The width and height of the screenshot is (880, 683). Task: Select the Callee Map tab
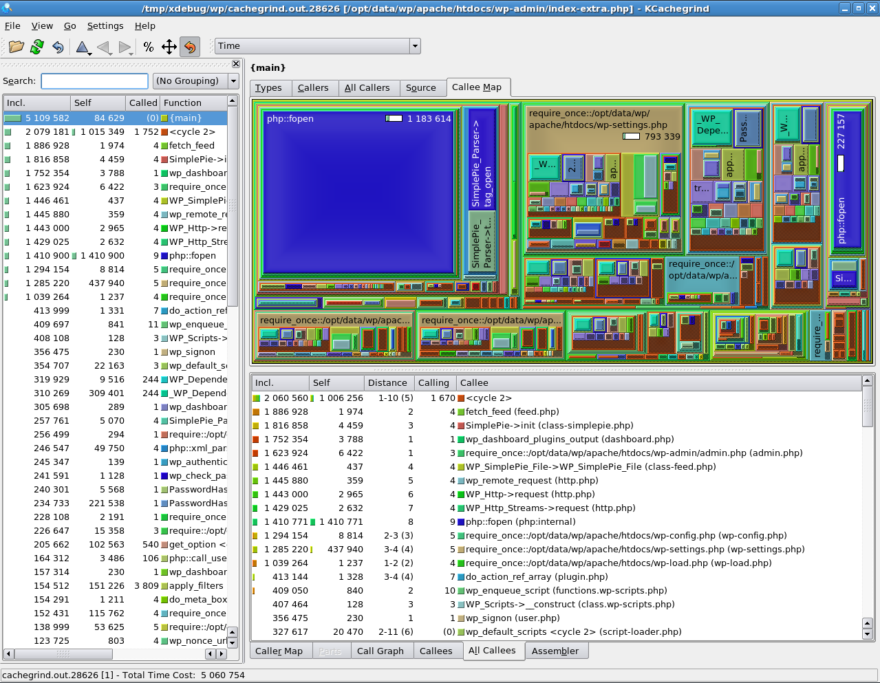pyautogui.click(x=477, y=87)
